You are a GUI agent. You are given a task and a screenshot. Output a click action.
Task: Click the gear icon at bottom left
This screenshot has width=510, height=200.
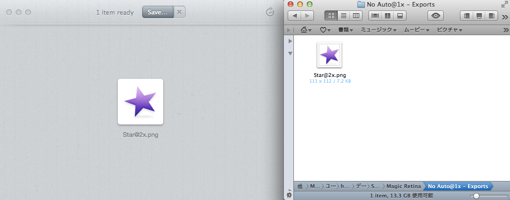tap(289, 195)
